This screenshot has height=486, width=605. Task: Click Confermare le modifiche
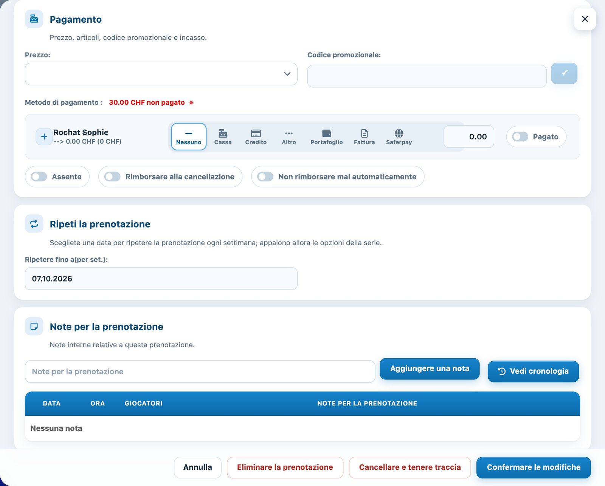pyautogui.click(x=534, y=467)
